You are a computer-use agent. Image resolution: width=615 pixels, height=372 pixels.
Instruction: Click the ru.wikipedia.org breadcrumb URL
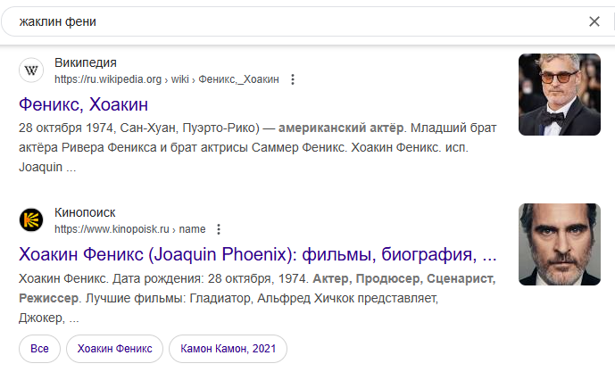[167, 79]
